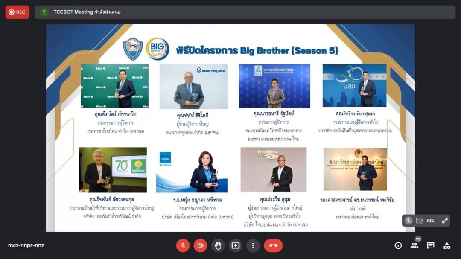This screenshot has width=461, height=259.
Task: Click the photo with 30 บสย. backdrop
Action: pos(355,85)
